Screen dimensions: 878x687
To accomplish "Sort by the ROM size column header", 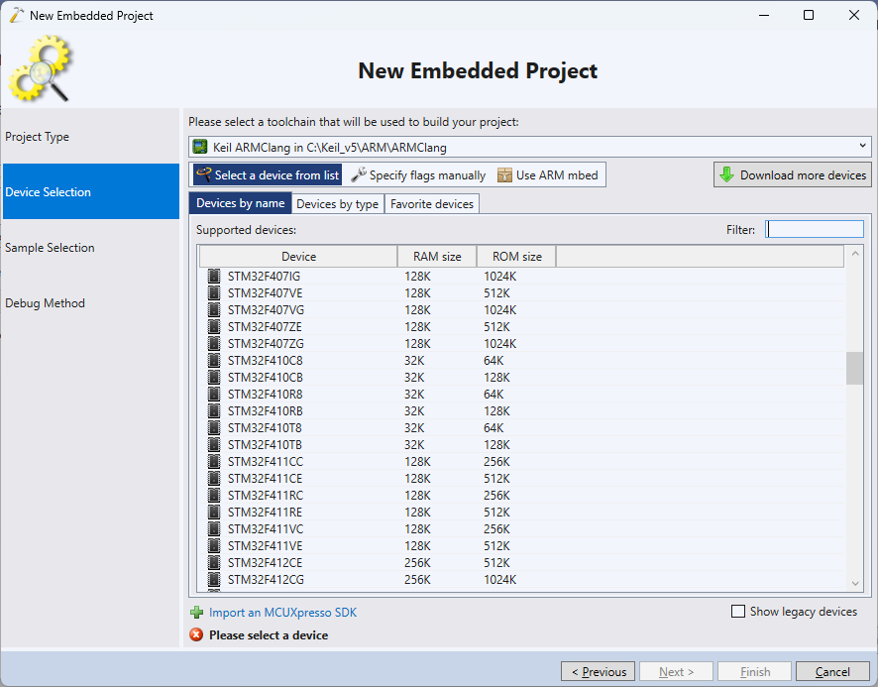I will tap(517, 256).
